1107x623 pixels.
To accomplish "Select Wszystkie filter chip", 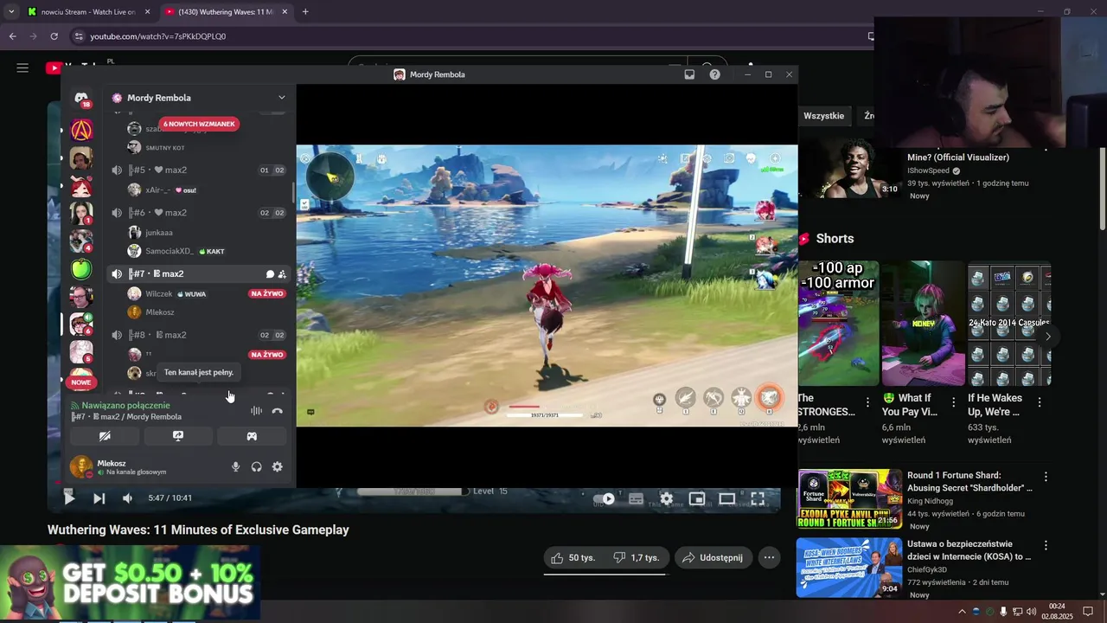I will (x=823, y=116).
